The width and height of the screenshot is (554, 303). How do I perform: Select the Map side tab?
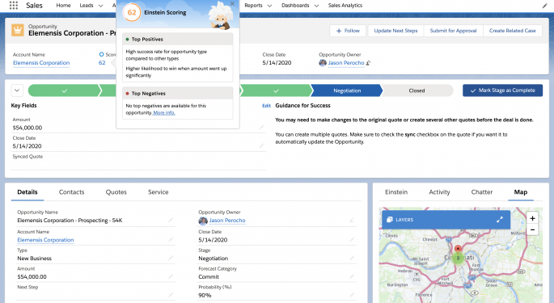point(521,192)
